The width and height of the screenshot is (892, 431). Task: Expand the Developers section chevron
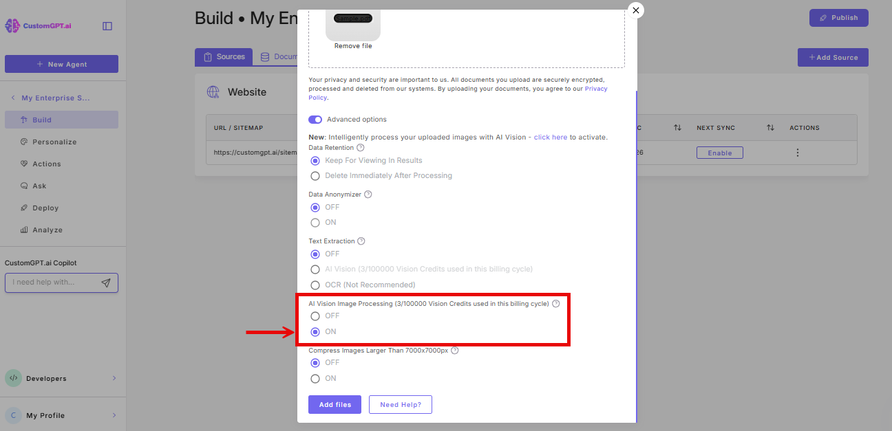tap(114, 378)
